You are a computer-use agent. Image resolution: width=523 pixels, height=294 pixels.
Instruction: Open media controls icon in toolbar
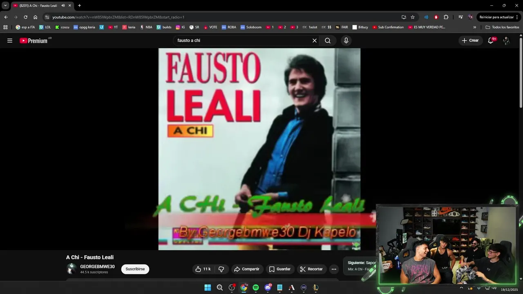(460, 17)
